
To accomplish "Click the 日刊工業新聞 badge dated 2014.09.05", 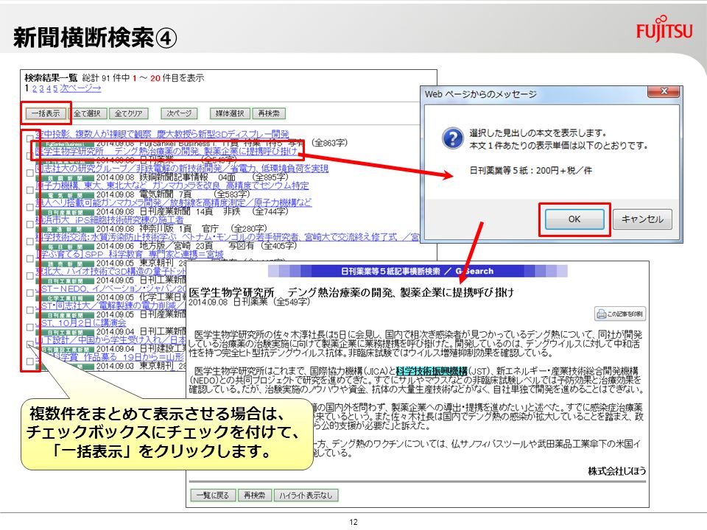I will (65, 280).
